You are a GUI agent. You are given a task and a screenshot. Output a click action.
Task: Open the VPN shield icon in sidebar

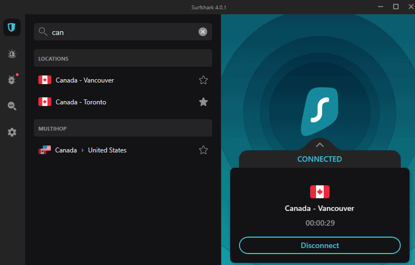pyautogui.click(x=12, y=27)
